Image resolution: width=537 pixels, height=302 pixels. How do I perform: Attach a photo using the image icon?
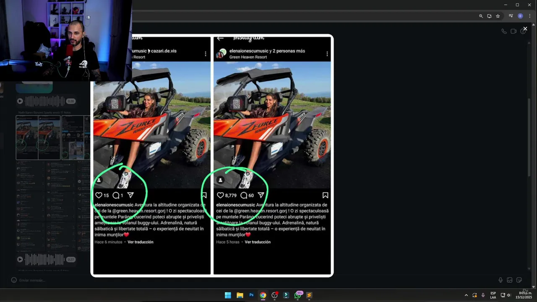pyautogui.click(x=510, y=280)
